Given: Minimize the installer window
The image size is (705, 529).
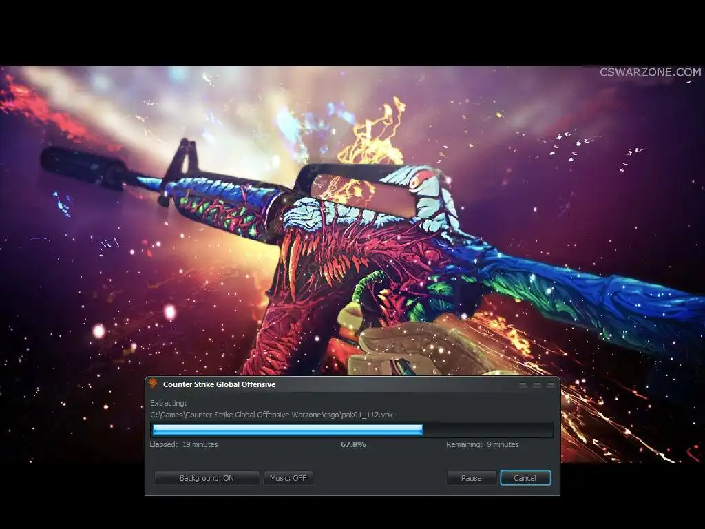Looking at the screenshot, I should (523, 384).
